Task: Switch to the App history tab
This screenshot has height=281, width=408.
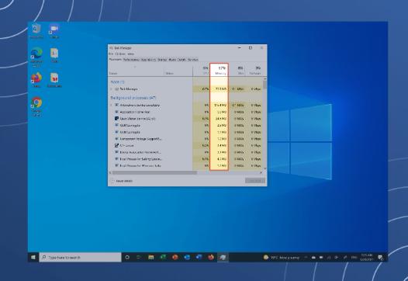Action: pyautogui.click(x=148, y=60)
